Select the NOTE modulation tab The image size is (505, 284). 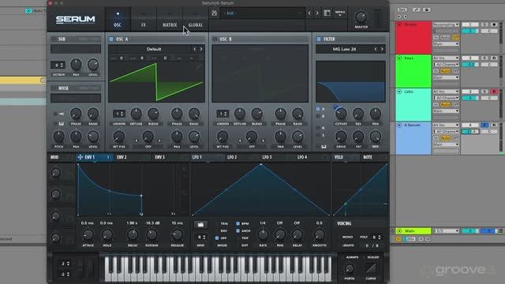click(x=368, y=157)
